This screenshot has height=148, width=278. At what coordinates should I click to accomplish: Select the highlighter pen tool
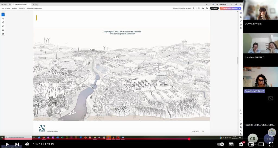[x=3, y=23]
